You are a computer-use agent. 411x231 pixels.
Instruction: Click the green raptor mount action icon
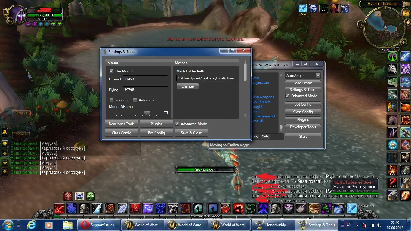point(393,82)
